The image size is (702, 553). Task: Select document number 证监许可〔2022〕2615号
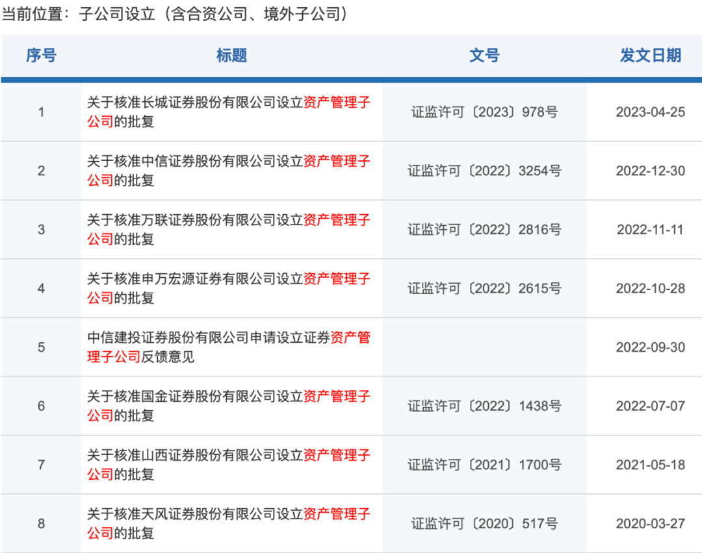pyautogui.click(x=484, y=288)
